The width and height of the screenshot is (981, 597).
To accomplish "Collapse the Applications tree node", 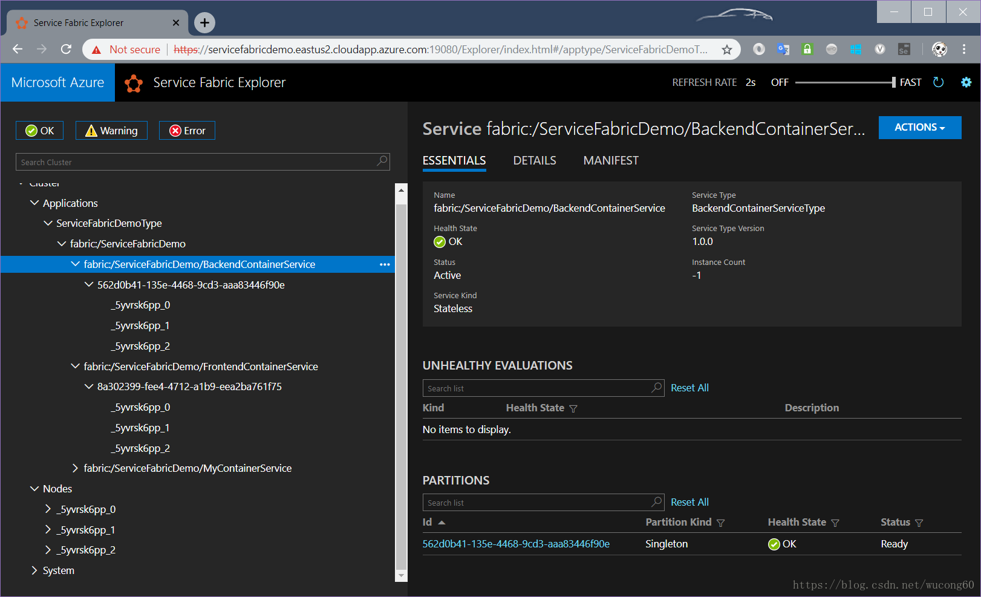I will [34, 203].
